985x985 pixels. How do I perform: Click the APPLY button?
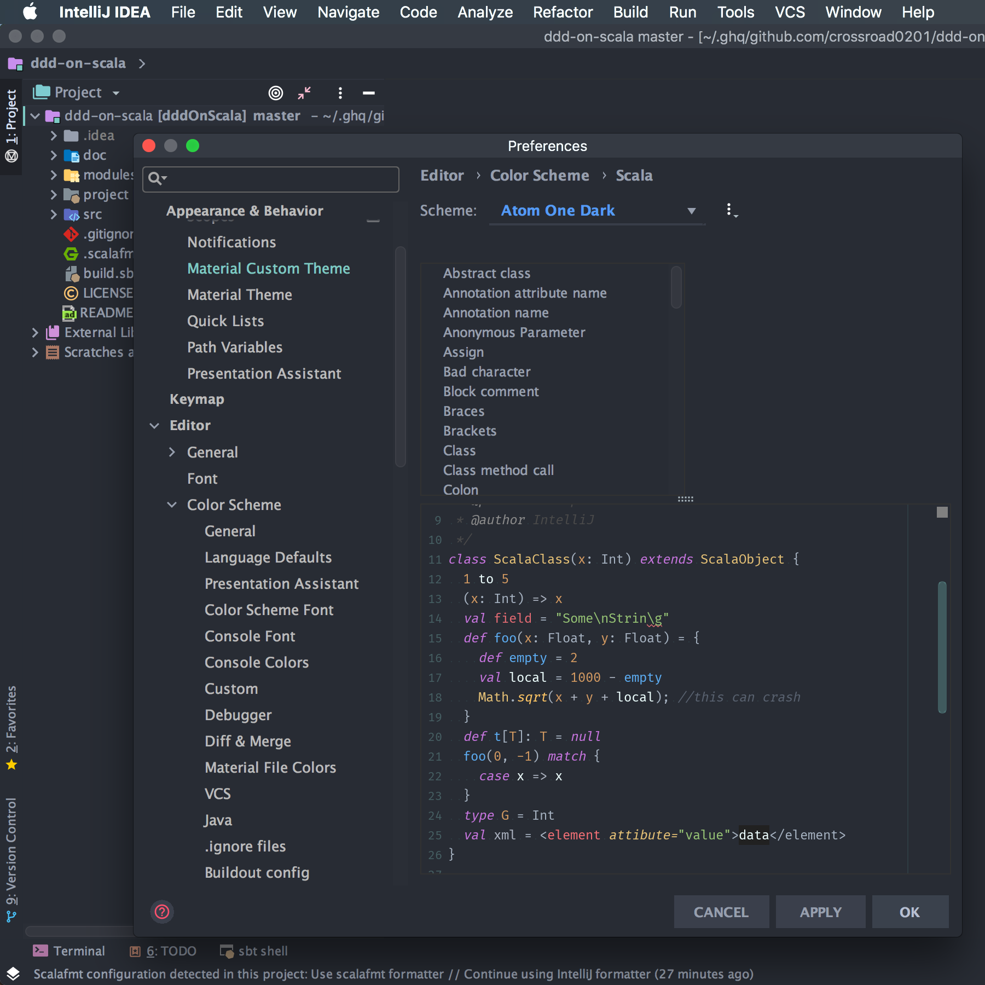[820, 912]
